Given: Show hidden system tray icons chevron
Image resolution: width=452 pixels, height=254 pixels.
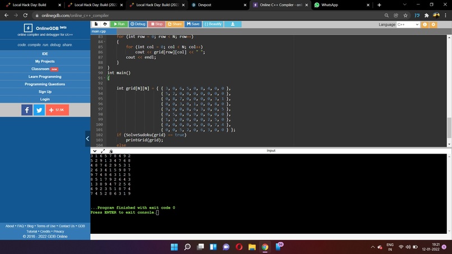Looking at the screenshot, I should [x=373, y=247].
